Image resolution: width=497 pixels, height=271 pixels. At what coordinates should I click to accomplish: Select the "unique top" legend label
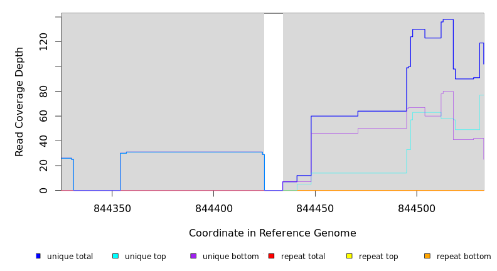pos(145,257)
